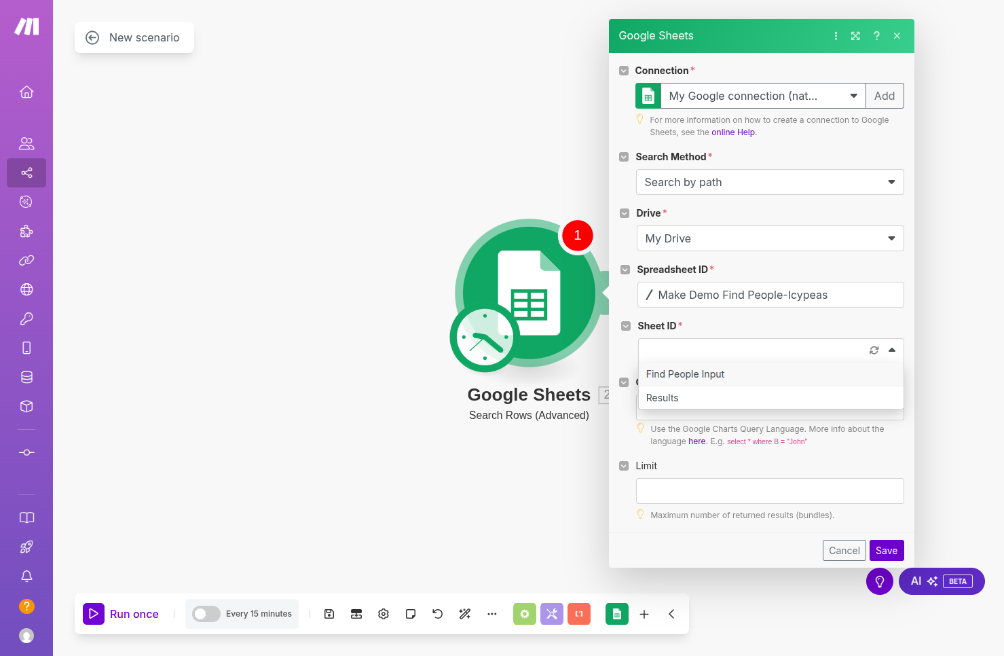Toggle the Drive field checkbox
Screen dimensions: 1004x656
tap(625, 213)
